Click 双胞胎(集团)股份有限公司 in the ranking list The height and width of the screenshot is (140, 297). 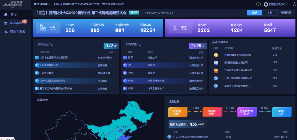click(238, 55)
